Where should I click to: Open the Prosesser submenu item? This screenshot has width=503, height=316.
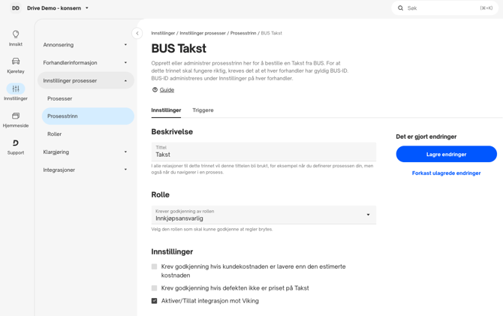88,98
